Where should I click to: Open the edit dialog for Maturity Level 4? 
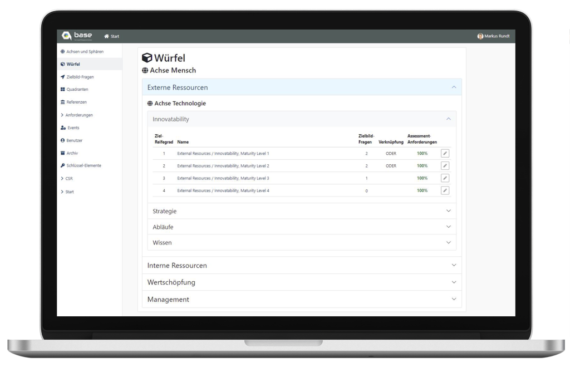coord(444,190)
